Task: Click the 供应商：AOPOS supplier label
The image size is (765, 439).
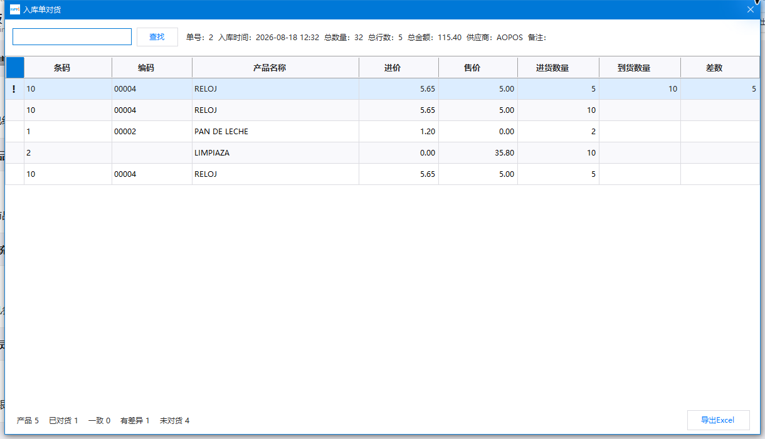Action: [495, 38]
